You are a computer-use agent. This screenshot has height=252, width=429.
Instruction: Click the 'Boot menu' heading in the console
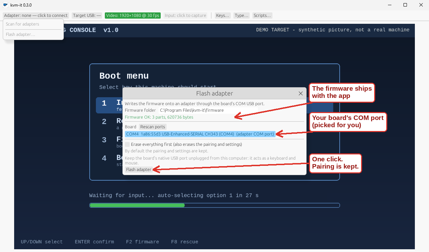point(124,76)
